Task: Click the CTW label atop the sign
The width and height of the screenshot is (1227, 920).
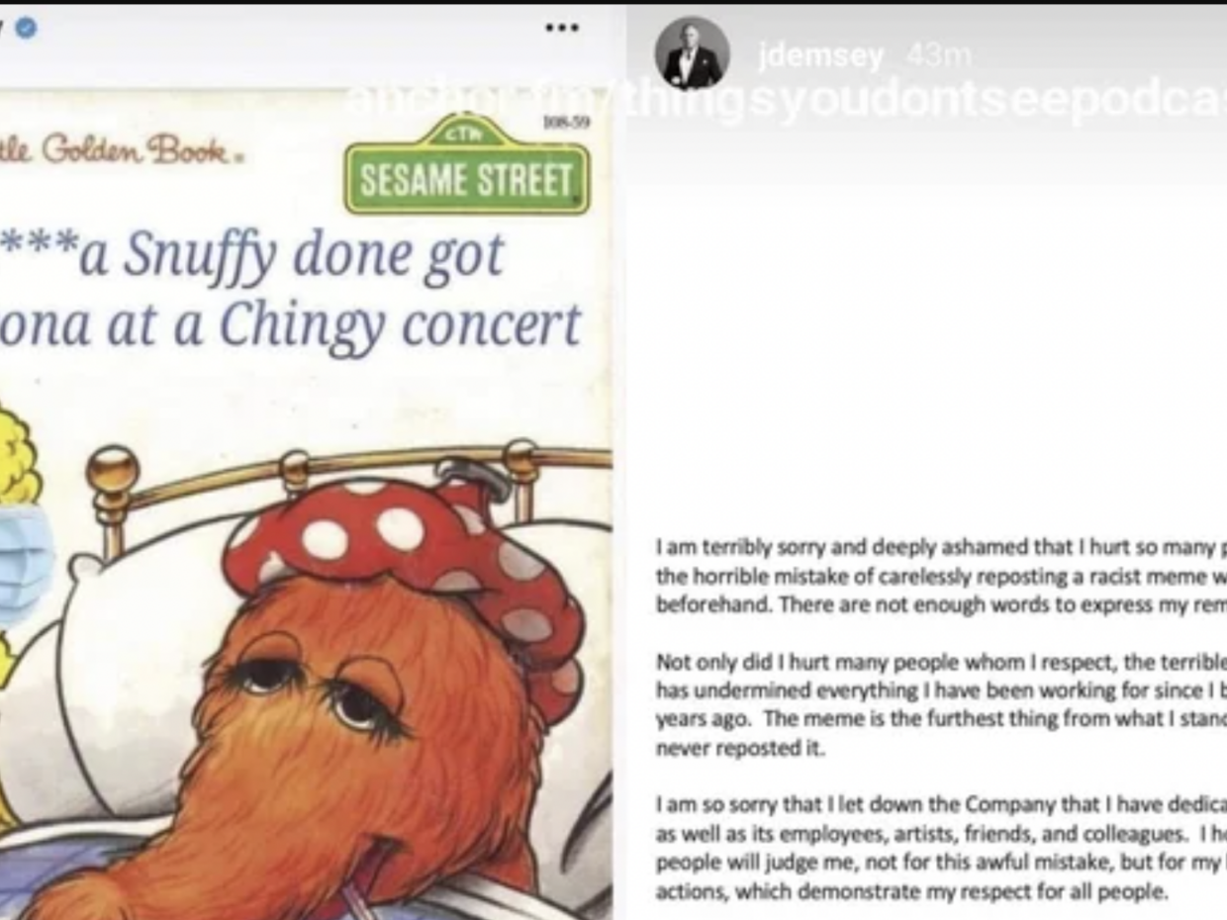Action: (467, 134)
